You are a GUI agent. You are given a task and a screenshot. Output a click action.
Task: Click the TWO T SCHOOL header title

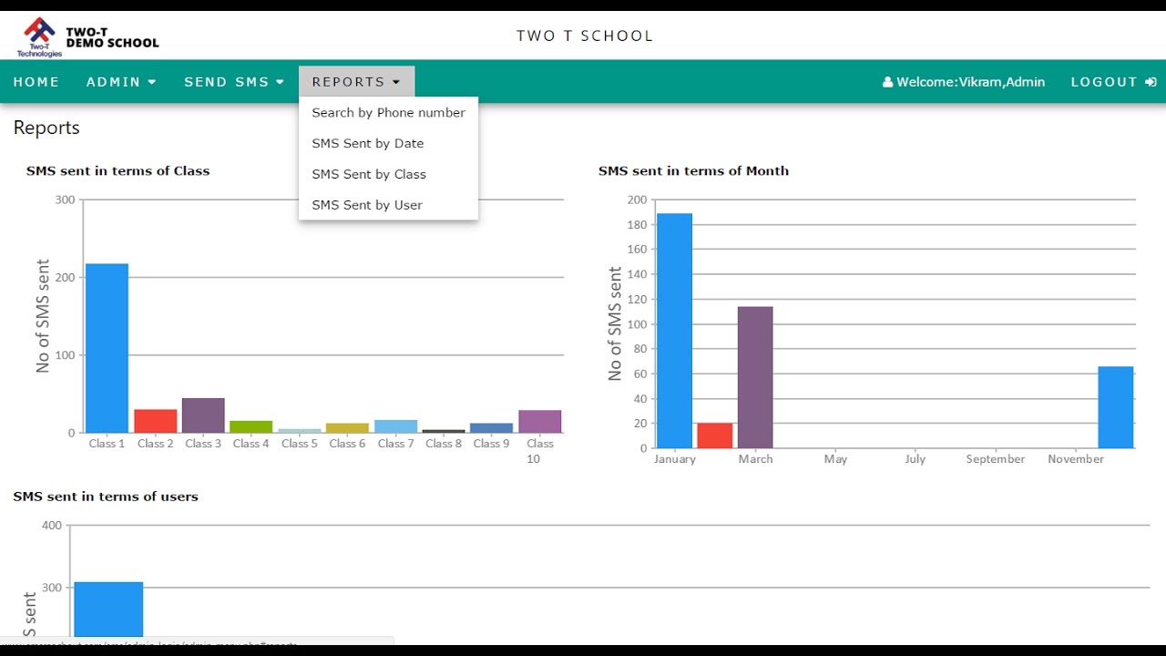[585, 36]
